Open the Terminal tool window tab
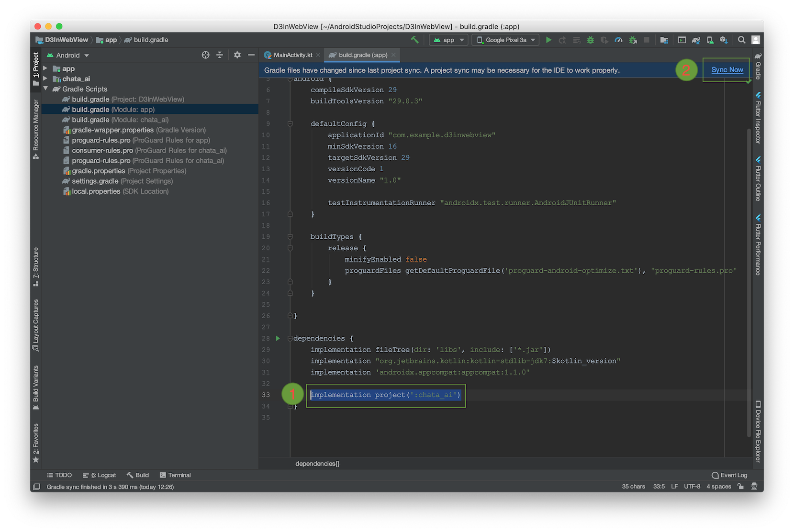 point(175,475)
